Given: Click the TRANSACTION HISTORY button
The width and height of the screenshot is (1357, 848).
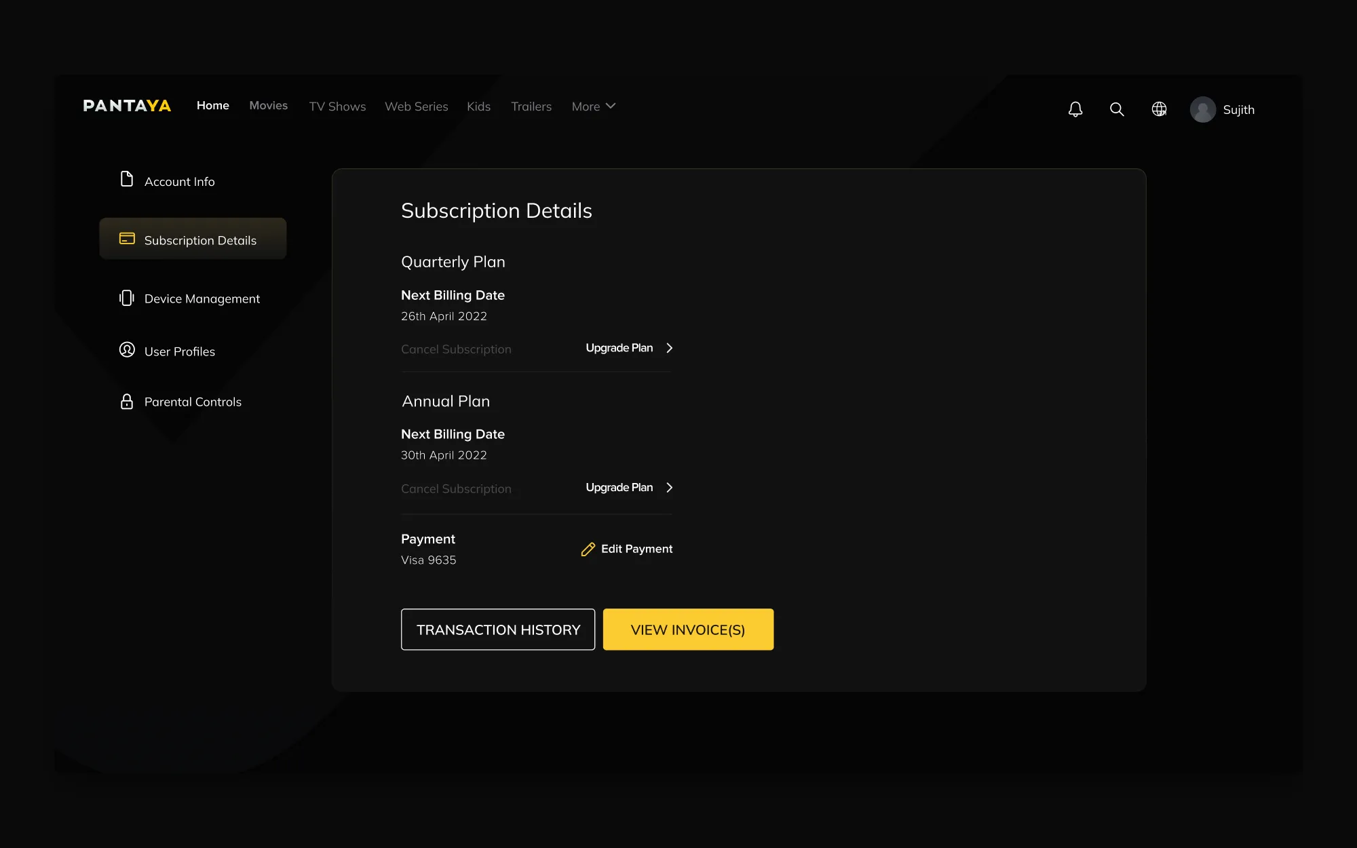Looking at the screenshot, I should (x=498, y=630).
